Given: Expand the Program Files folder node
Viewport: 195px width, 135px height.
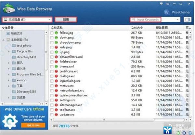Looking at the screenshot, I should (x=9, y=74).
